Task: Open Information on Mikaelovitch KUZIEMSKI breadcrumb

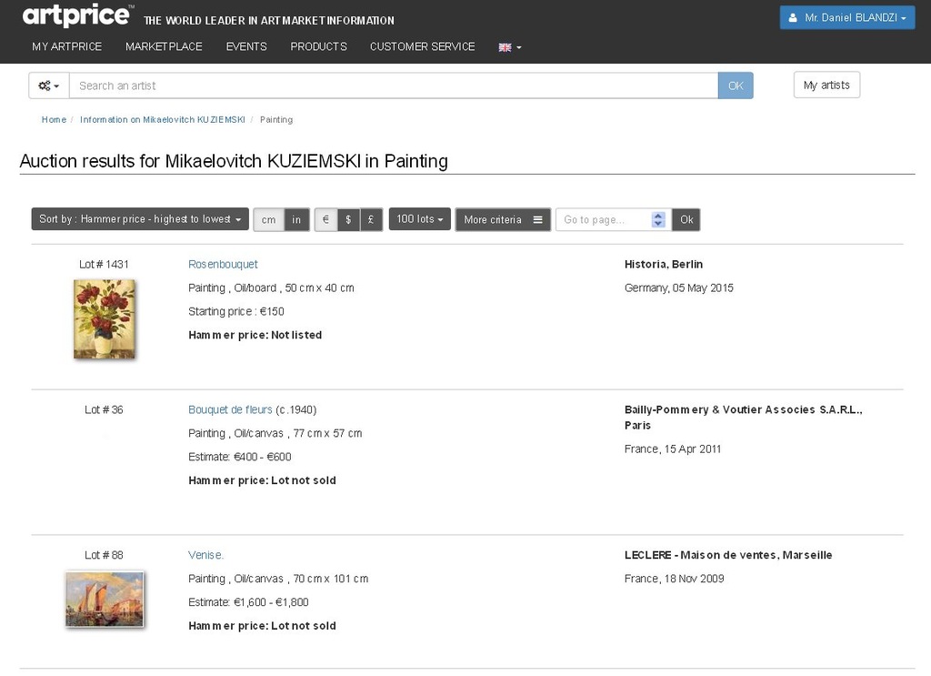Action: (163, 119)
